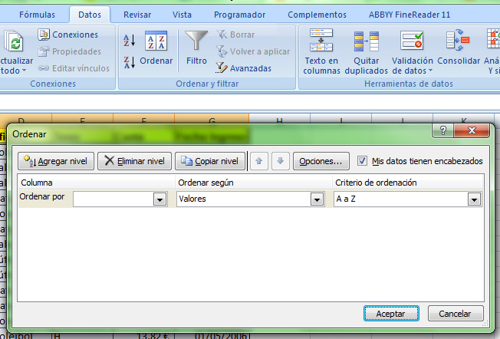This screenshot has width=500, height=339.
Task: Toggle Mis datos tienen encabezados checkbox
Action: [363, 161]
